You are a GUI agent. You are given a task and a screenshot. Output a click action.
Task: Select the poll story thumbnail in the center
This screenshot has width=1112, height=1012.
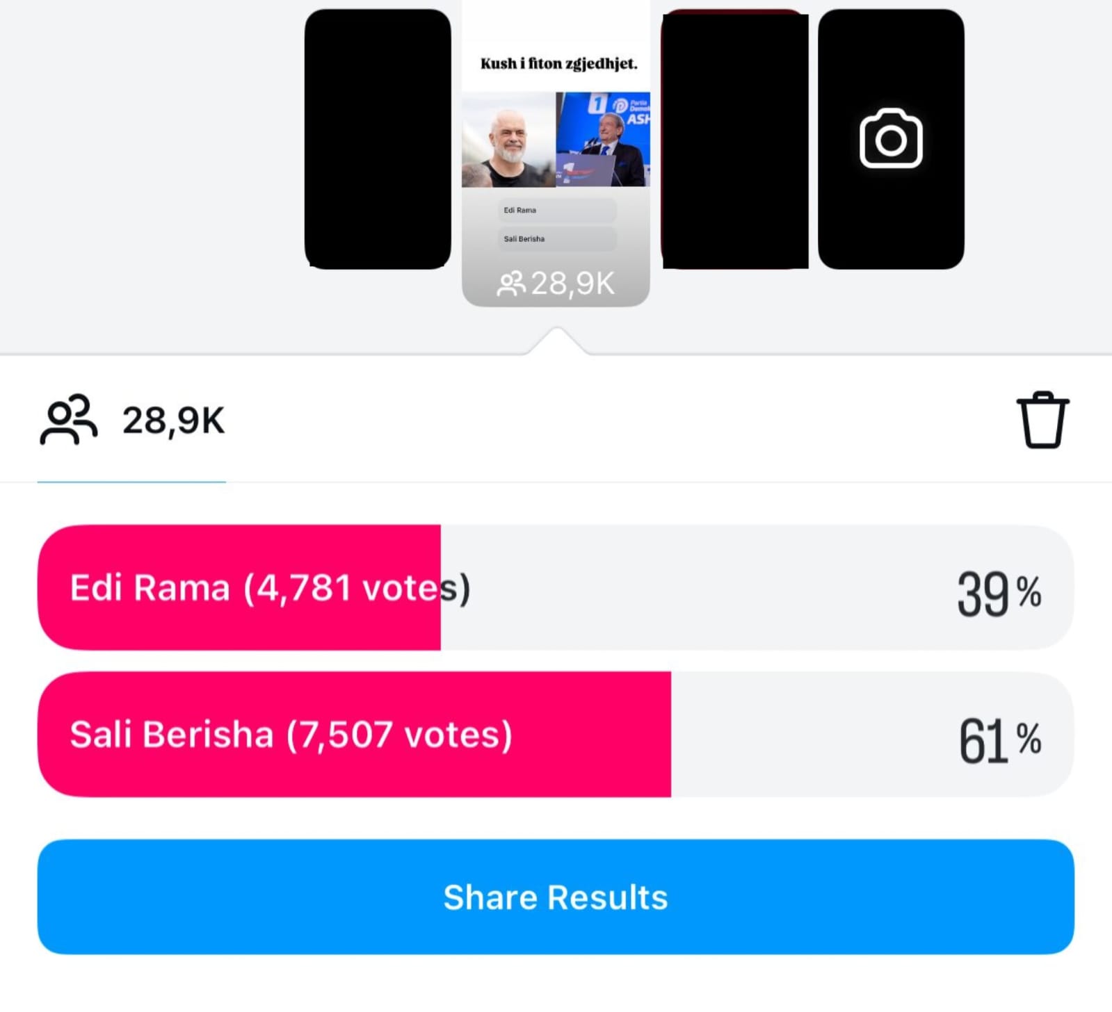pyautogui.click(x=556, y=153)
